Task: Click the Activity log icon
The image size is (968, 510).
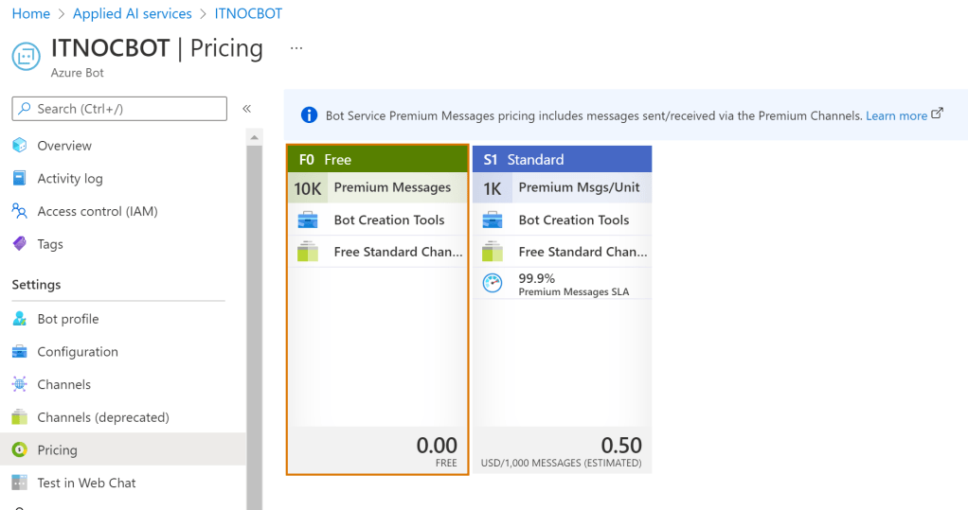Action: point(20,179)
